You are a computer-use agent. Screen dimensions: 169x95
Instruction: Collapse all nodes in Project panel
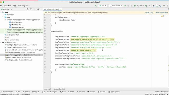click(x=34, y=9)
